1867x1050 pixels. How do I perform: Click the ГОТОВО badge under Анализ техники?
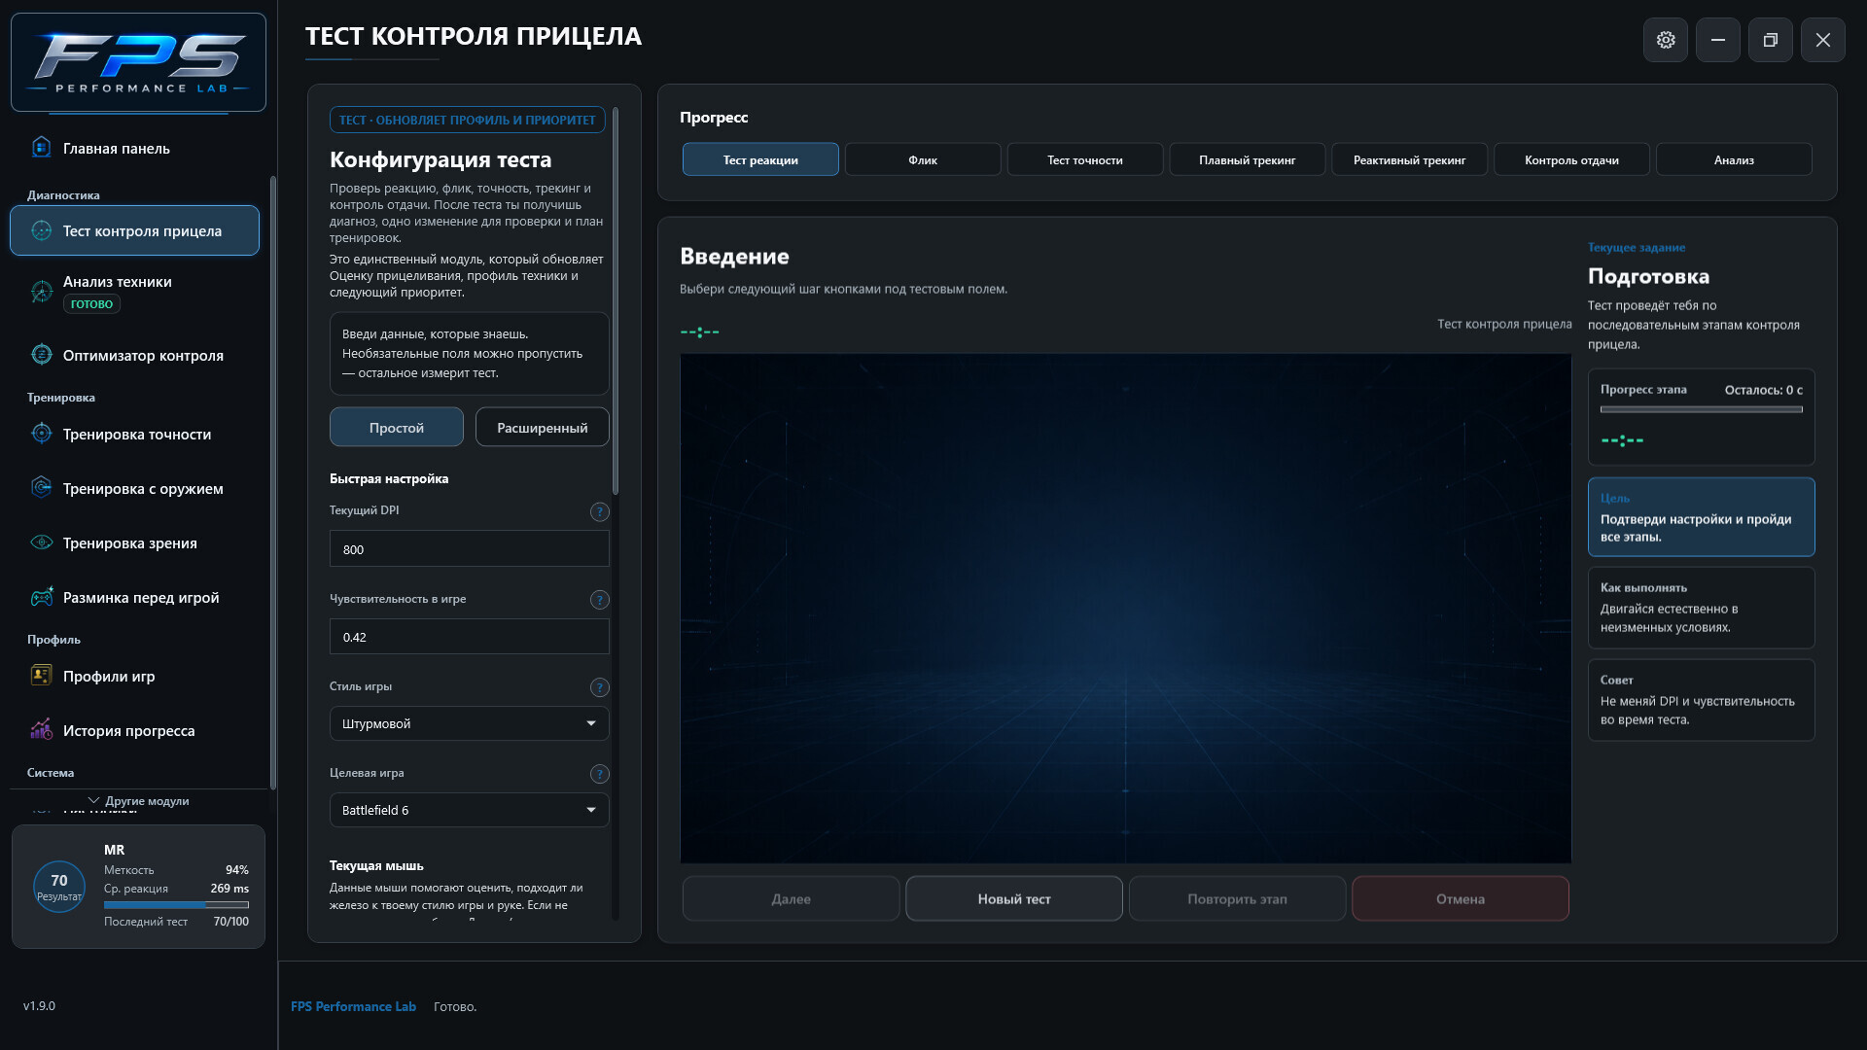pos(91,303)
